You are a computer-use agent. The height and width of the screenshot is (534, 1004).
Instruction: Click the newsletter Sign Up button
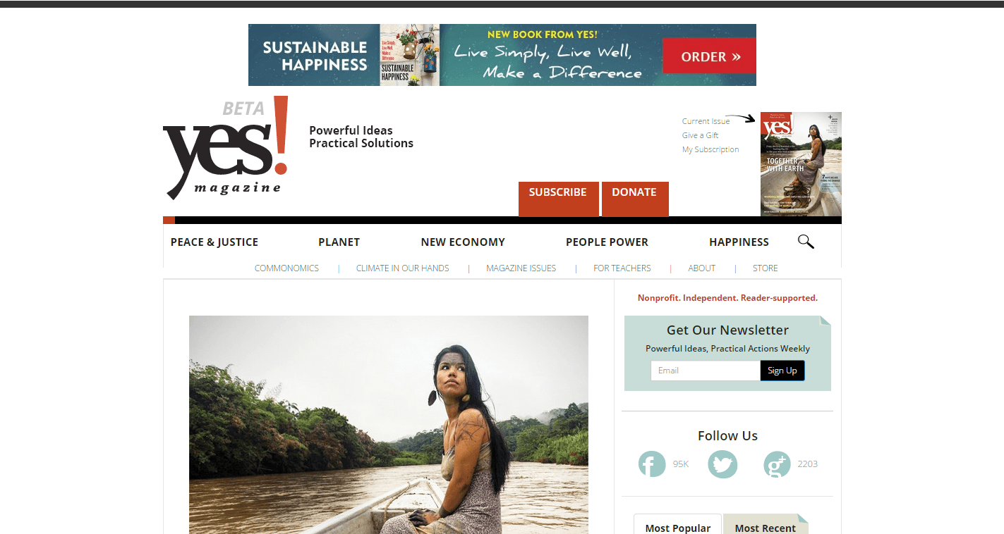[x=782, y=371]
